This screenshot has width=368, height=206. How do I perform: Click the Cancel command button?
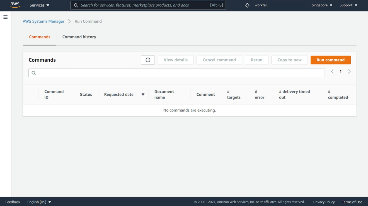pyautogui.click(x=219, y=60)
